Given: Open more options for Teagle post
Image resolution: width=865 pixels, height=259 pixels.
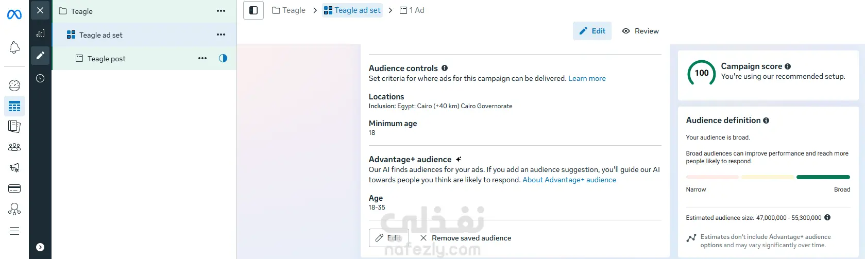Looking at the screenshot, I should pyautogui.click(x=202, y=58).
